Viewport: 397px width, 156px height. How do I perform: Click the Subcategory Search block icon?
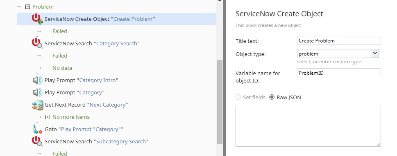click(x=37, y=141)
